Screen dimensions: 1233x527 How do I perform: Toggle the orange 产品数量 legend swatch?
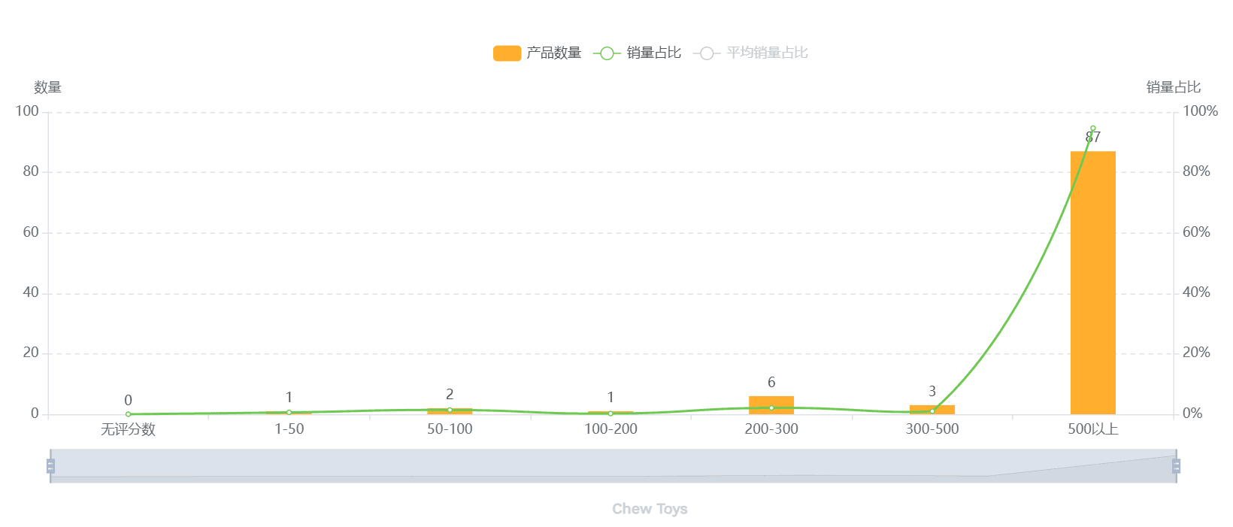pos(507,53)
